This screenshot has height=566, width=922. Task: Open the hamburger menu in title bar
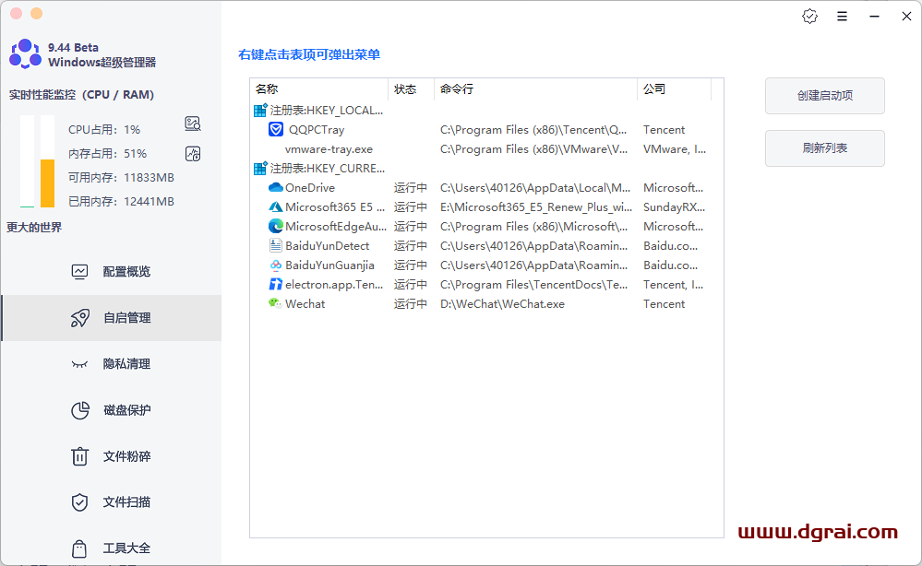pyautogui.click(x=842, y=17)
